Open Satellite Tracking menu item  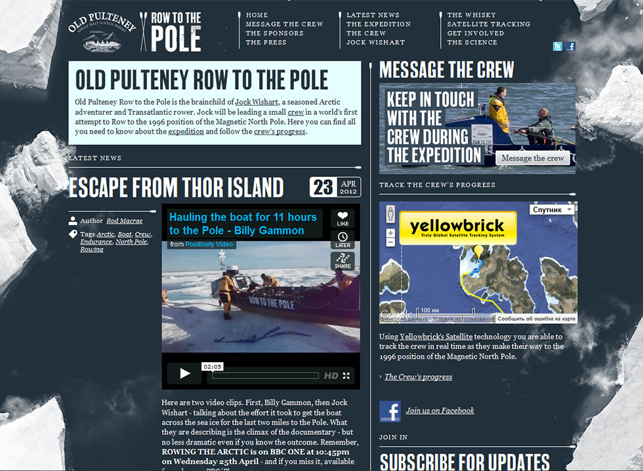click(x=488, y=24)
